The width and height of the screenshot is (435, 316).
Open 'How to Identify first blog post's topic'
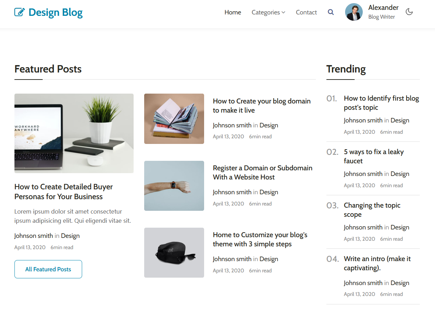click(381, 103)
